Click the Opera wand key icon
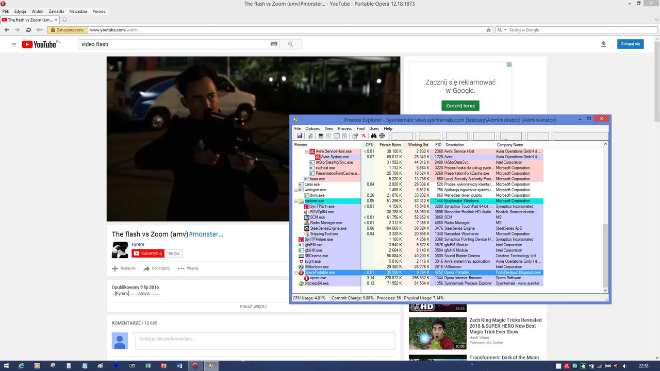 click(39, 30)
